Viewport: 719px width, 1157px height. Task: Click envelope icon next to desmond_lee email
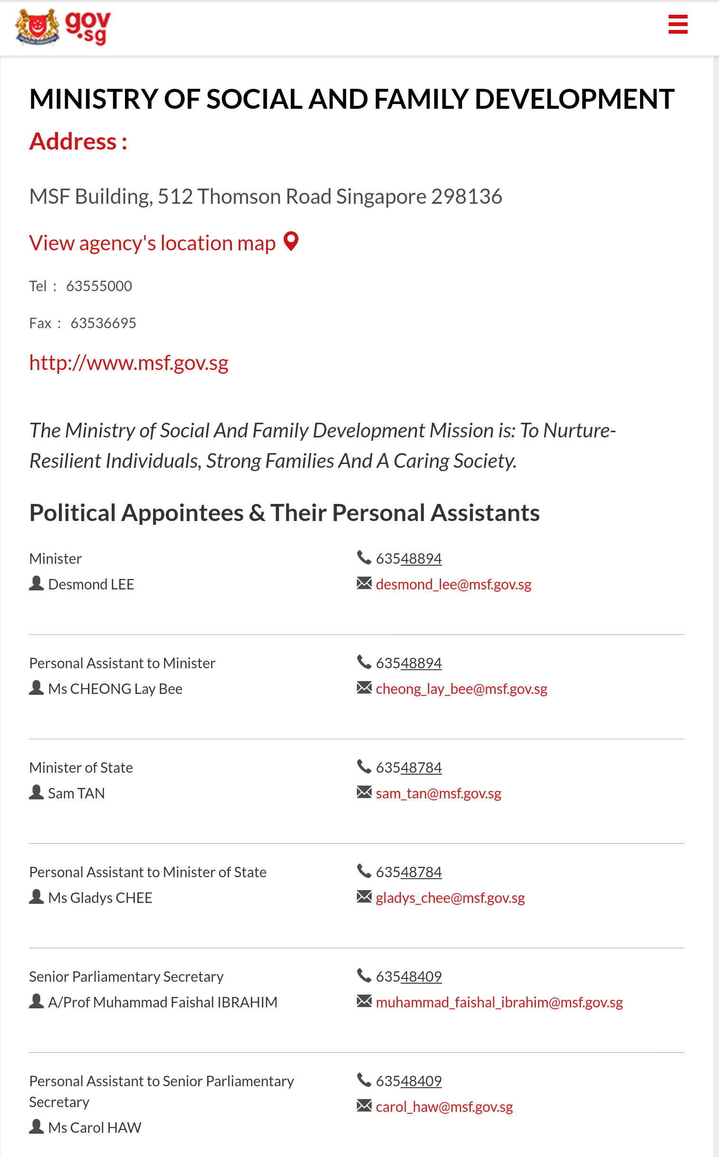[364, 583]
